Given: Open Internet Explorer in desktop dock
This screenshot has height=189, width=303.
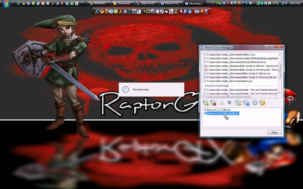Looking at the screenshot, I should coord(97,11).
